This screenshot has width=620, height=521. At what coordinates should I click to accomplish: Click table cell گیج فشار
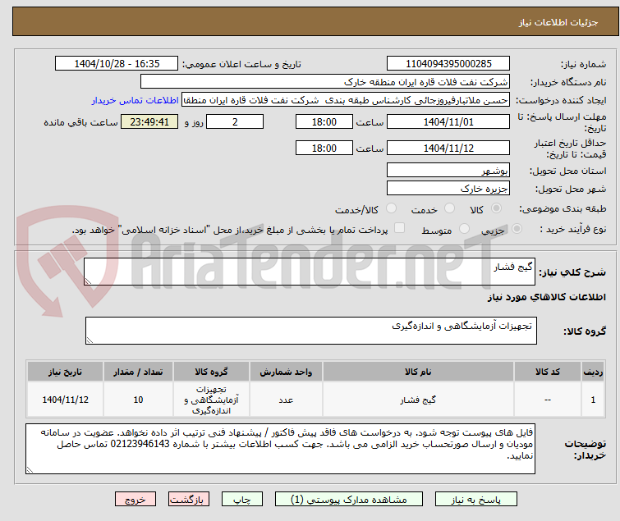coord(418,400)
